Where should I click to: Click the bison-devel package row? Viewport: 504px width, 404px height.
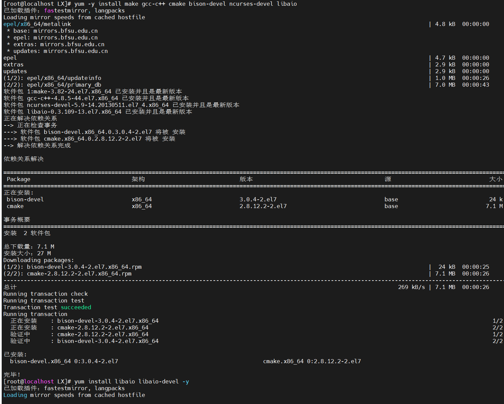coord(25,199)
